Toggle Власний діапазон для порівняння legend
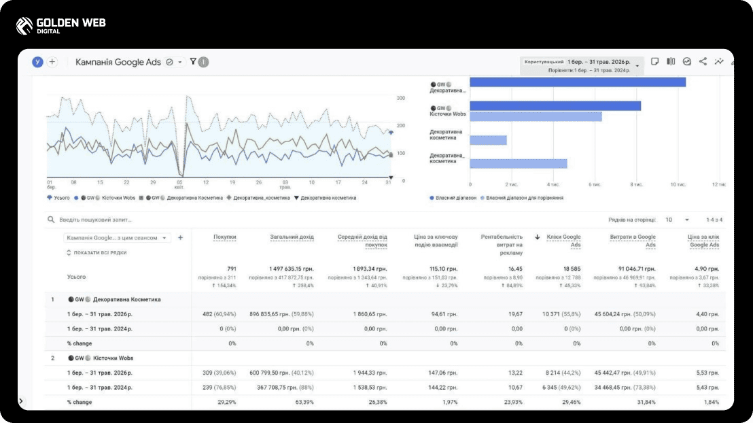753x423 pixels. tap(521, 198)
